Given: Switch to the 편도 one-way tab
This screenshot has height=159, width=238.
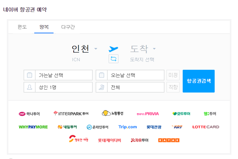Looking at the screenshot, I should 22,27.
